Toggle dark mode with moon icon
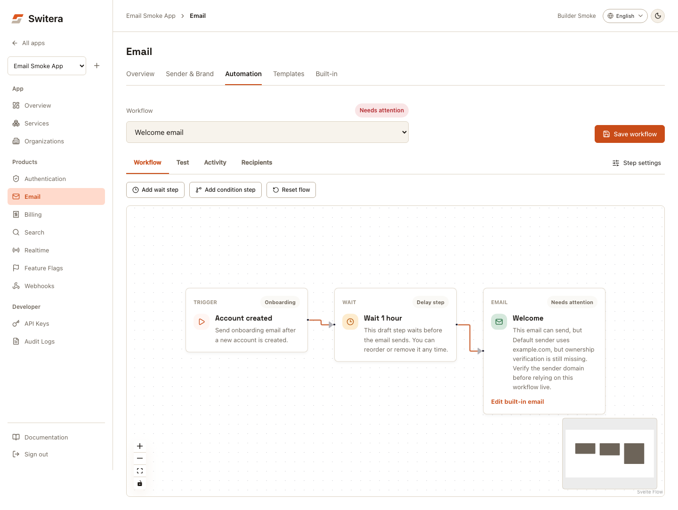The width and height of the screenshot is (678, 510). pos(658,16)
